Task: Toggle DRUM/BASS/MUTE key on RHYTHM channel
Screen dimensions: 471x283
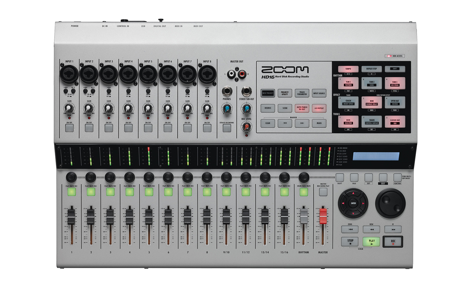Action: click(304, 192)
